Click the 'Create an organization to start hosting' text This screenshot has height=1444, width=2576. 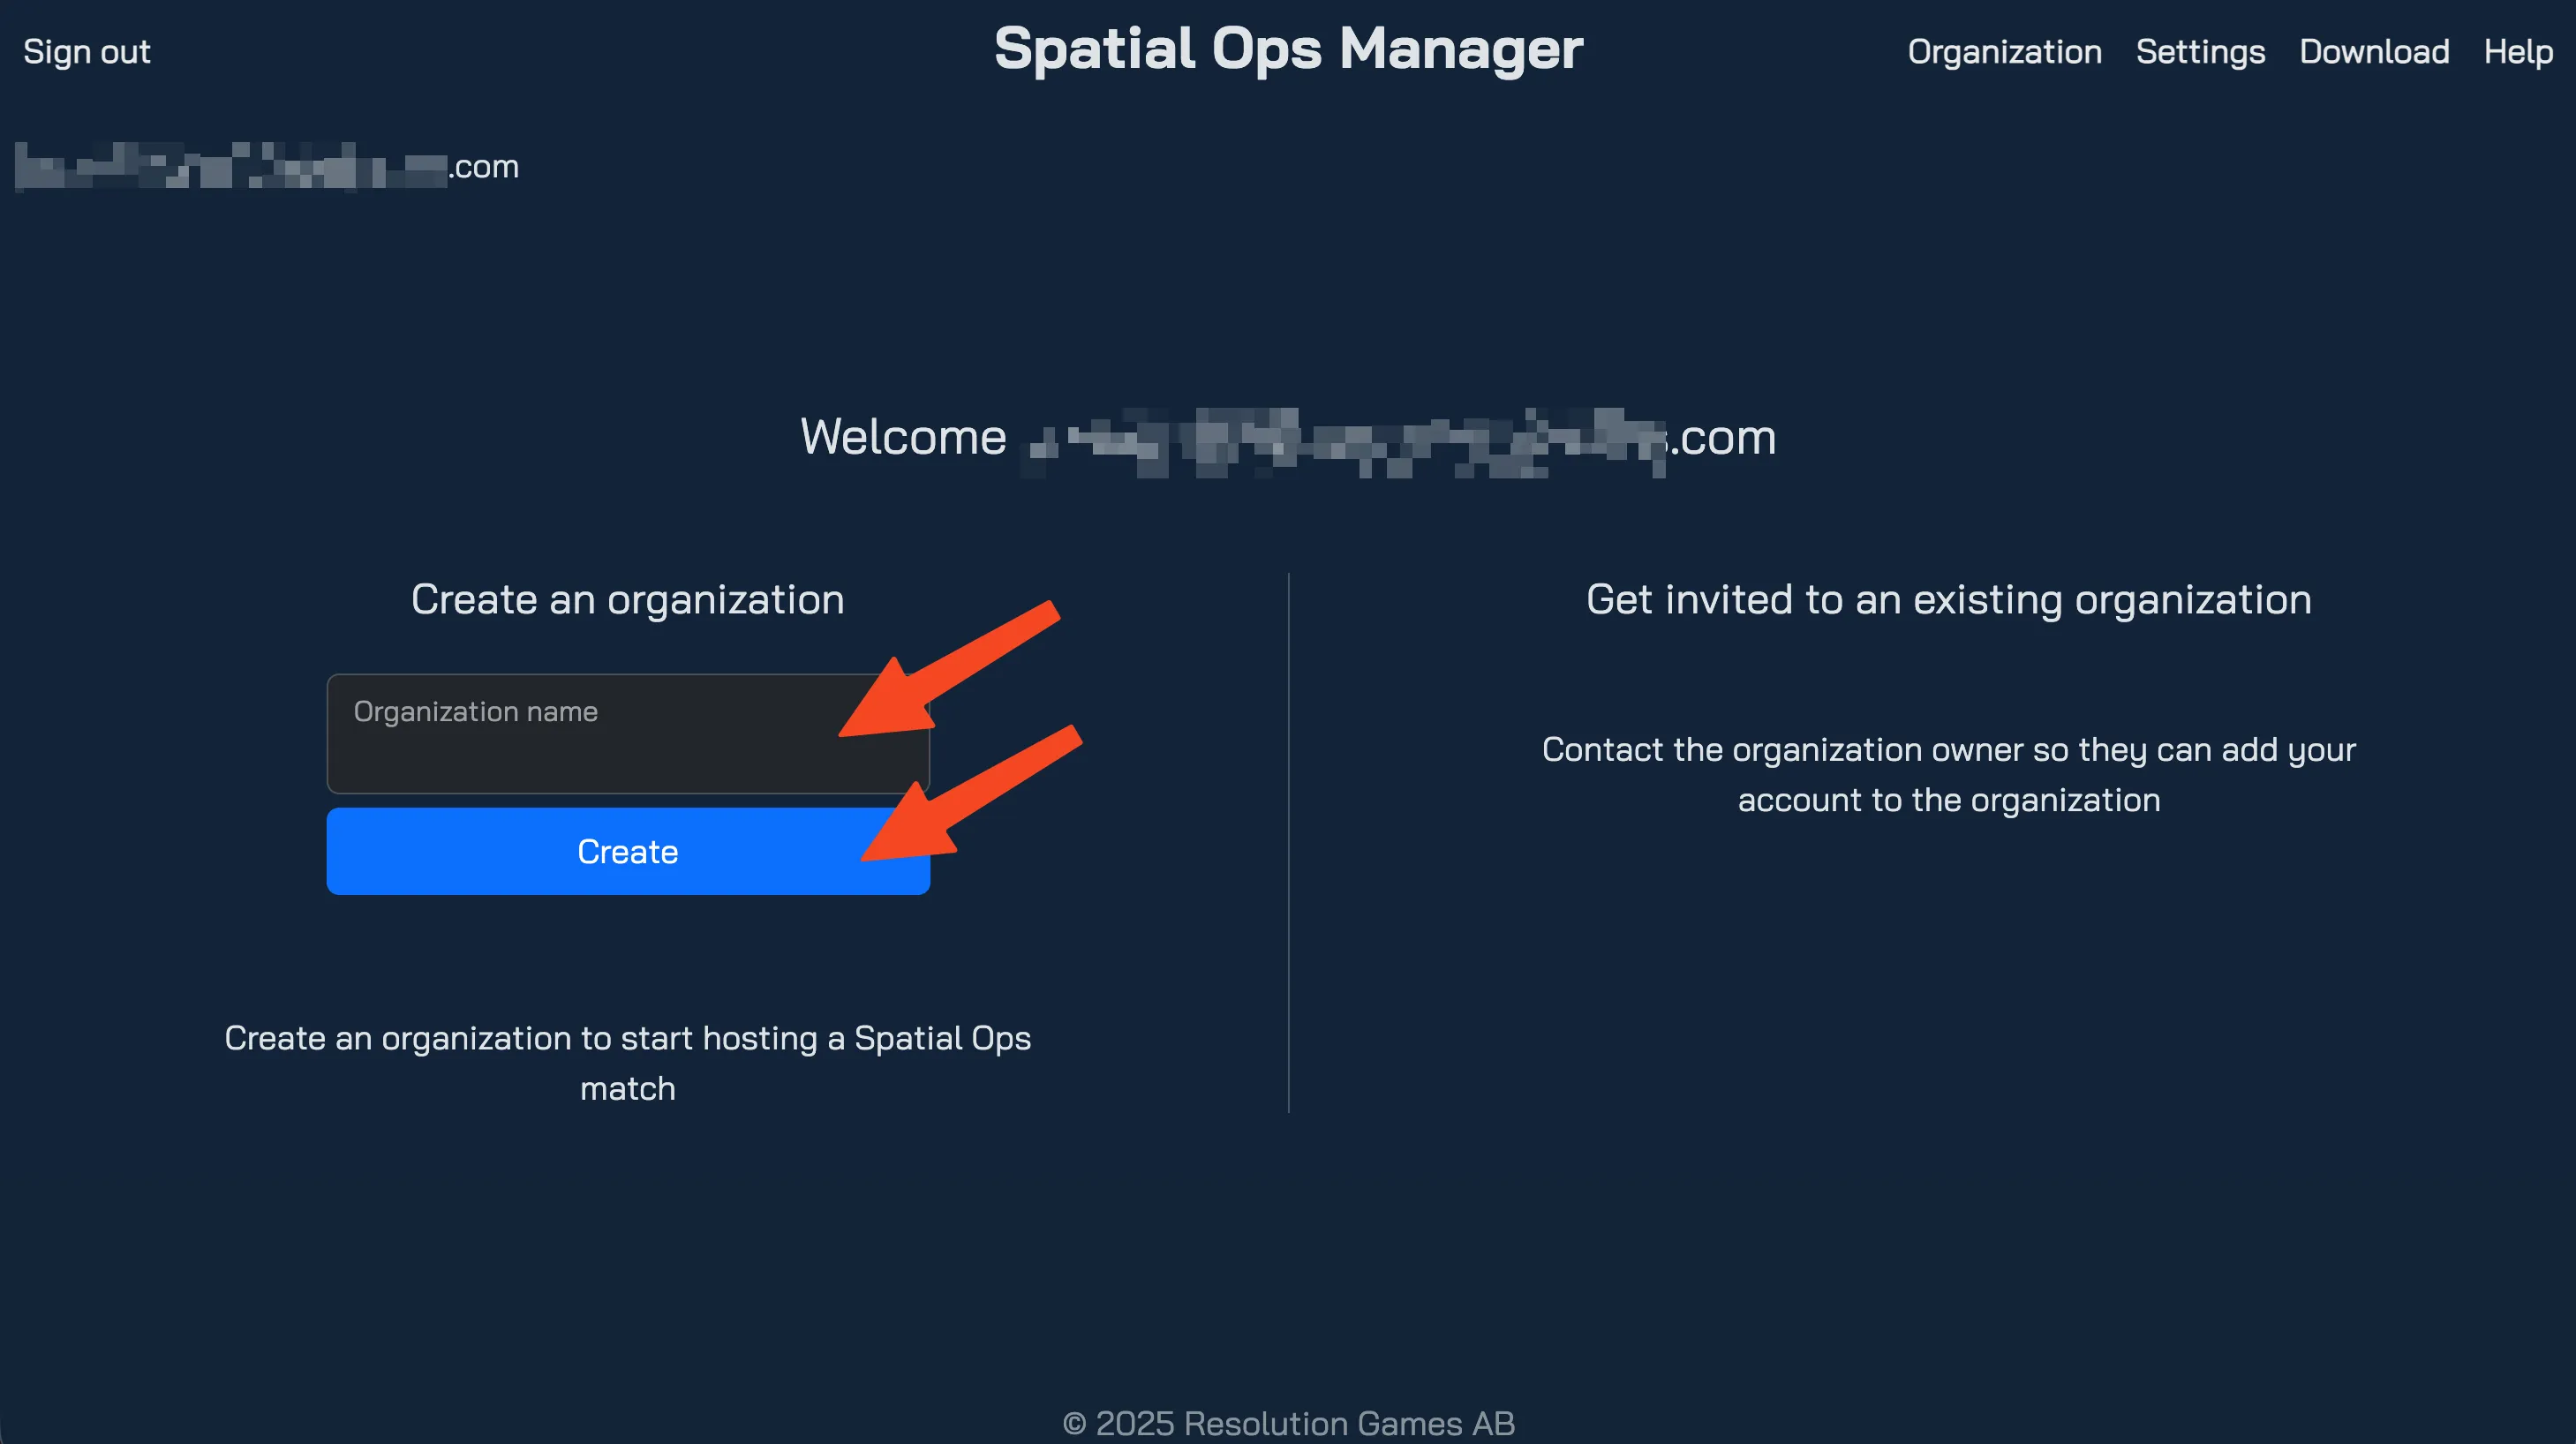coord(628,1063)
